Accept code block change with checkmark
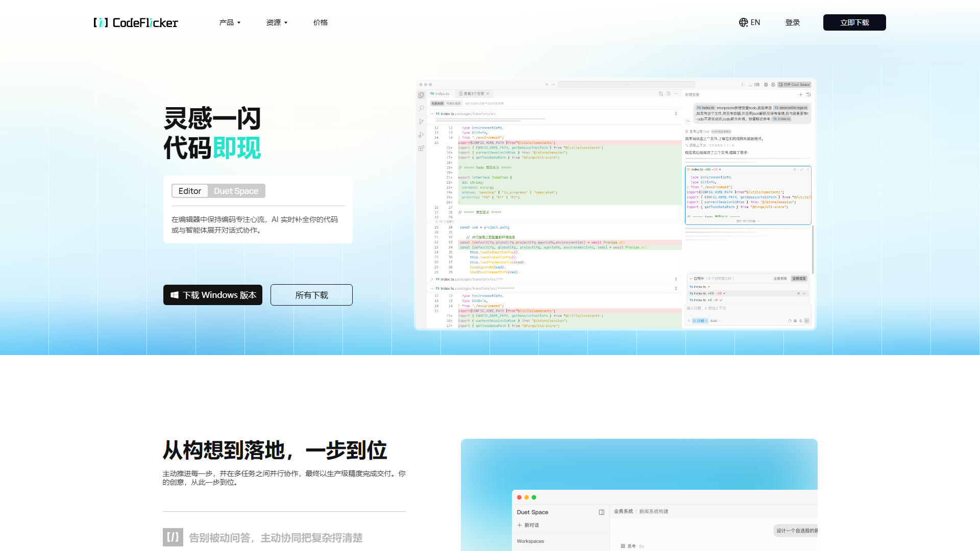 click(x=801, y=169)
